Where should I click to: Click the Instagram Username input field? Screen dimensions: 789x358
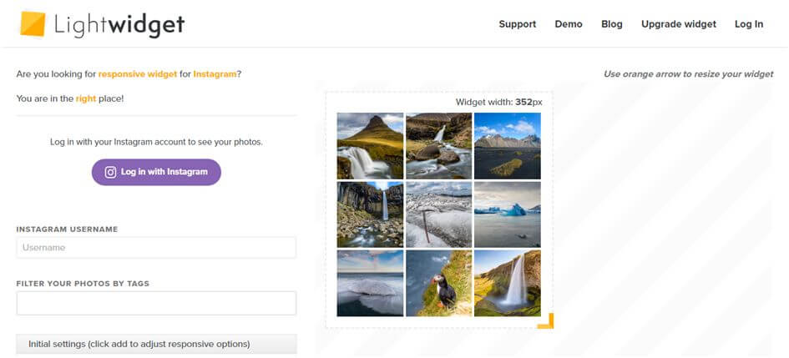[x=156, y=248]
